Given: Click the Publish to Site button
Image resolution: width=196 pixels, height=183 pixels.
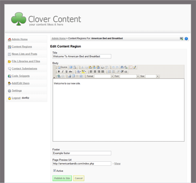Looking at the screenshot, I should point(62,178).
